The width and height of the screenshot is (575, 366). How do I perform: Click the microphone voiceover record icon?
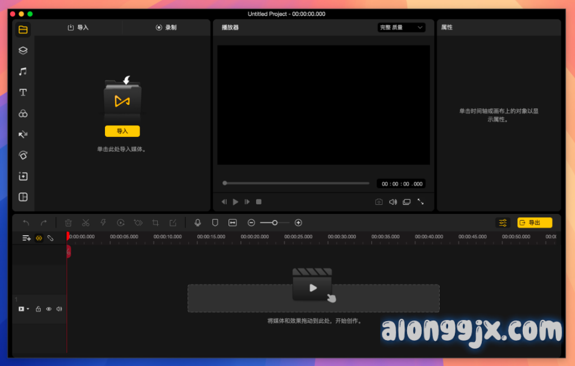point(198,223)
